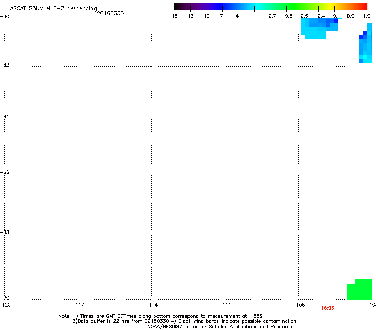Click the -64 latitude axis label
This screenshot has width=376, height=330.
coord(5,117)
